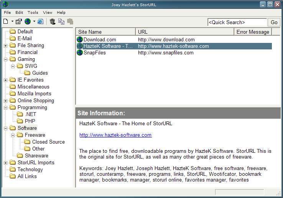Viewport: 283px width, 198px height.
Task: Click the Guides folder icon
Action: (27, 73)
